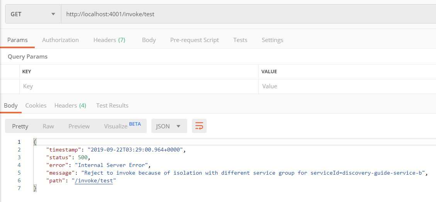Switch to Raw response view
The width and height of the screenshot is (436, 202).
(x=48, y=126)
